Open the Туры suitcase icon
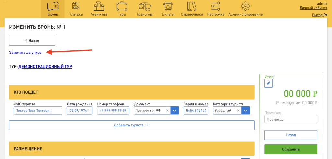Screen dimensions: 332x159 (122, 6)
